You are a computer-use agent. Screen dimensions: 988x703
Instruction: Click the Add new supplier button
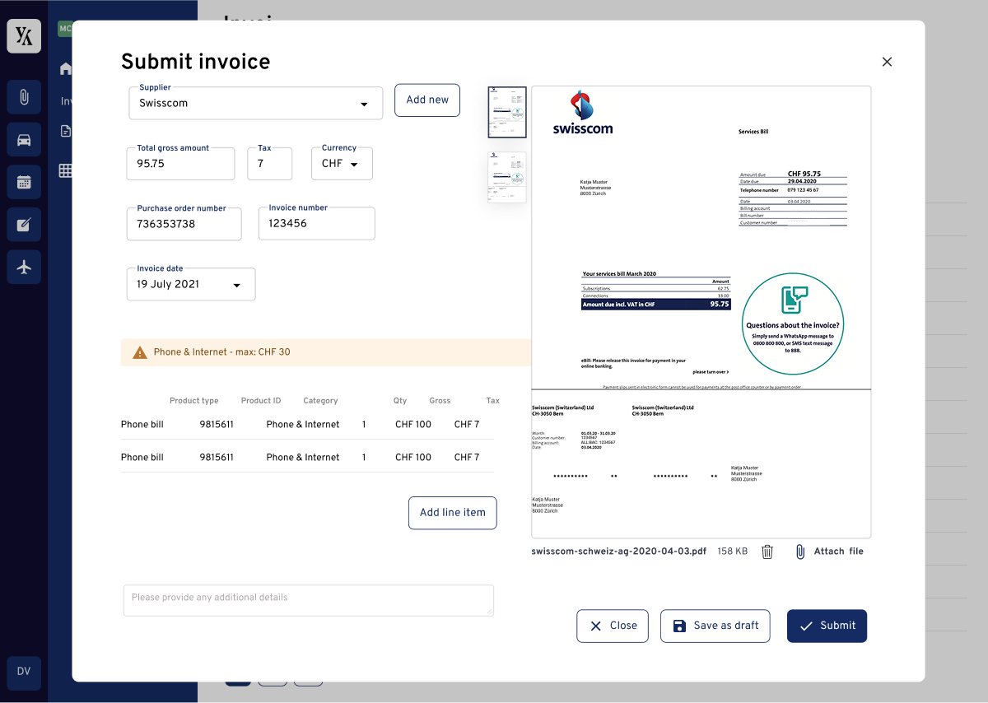coord(426,100)
